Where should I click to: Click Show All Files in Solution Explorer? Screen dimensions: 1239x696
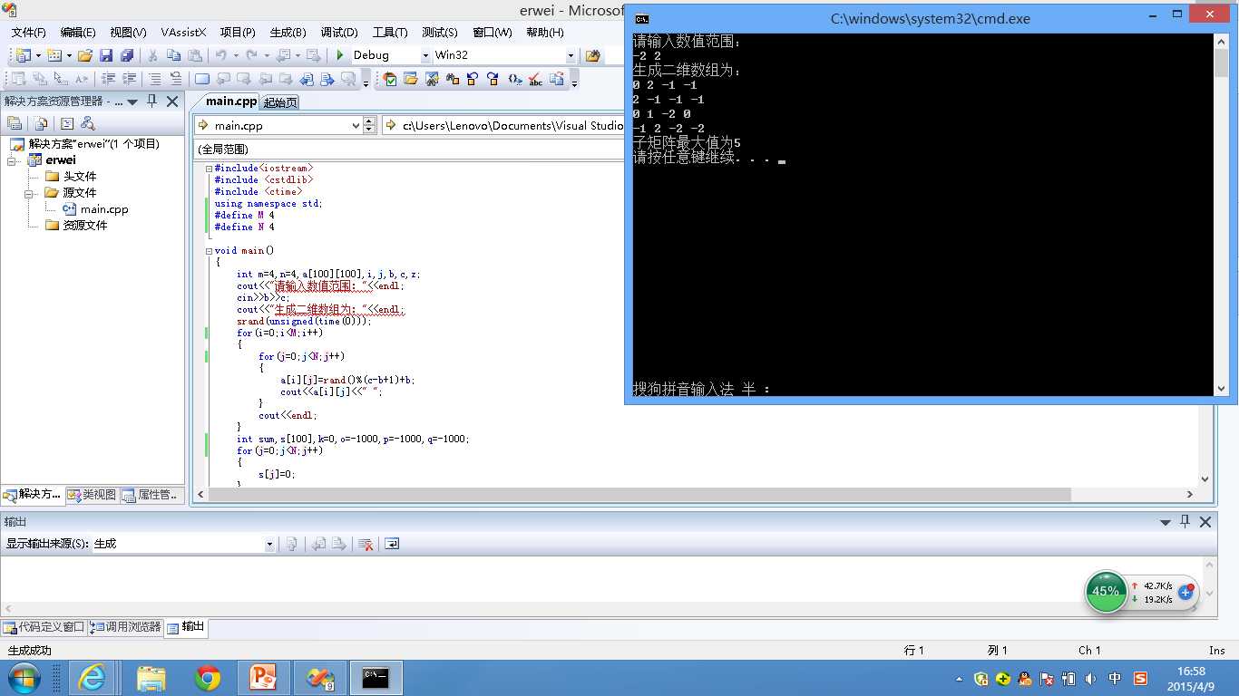point(41,123)
